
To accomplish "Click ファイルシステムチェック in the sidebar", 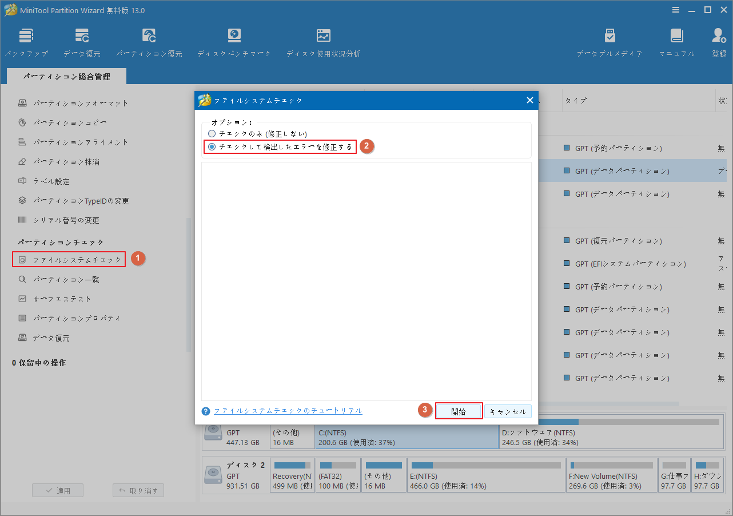I will coord(69,260).
